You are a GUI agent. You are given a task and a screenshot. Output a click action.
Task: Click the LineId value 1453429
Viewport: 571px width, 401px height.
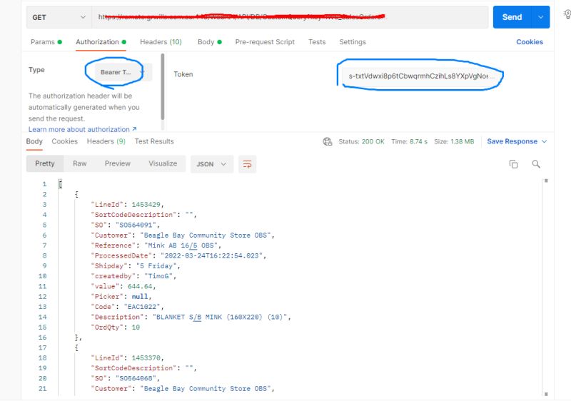pyautogui.click(x=146, y=205)
